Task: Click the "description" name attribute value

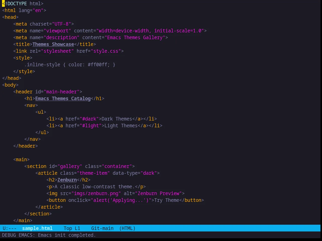Action: tap(62, 37)
